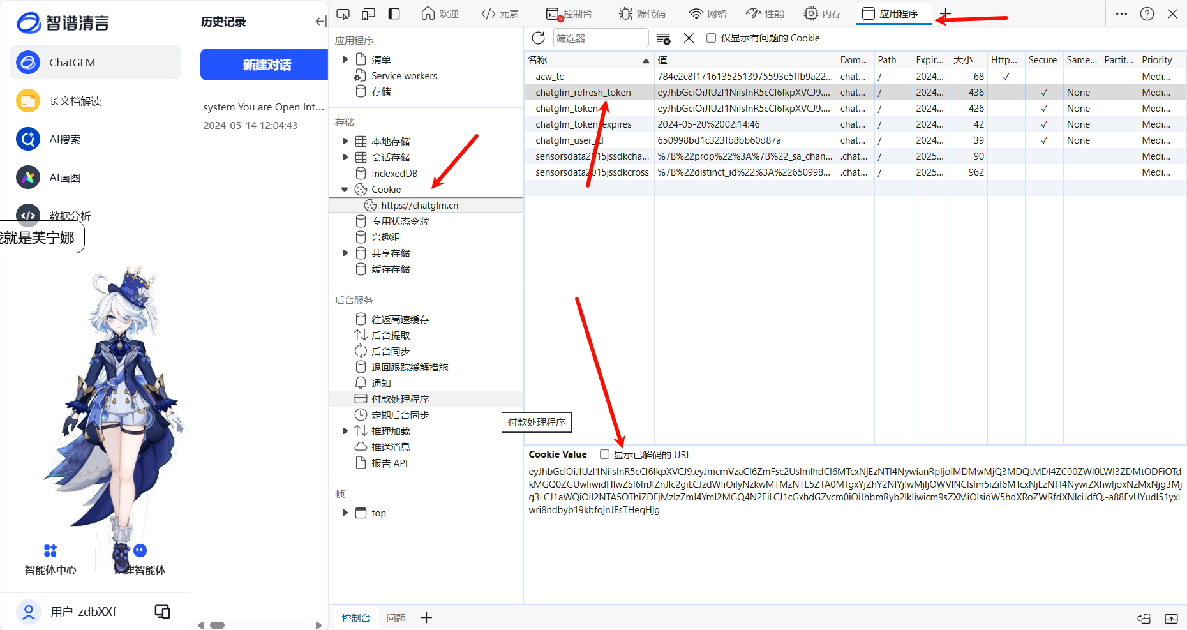Open 往返高速缓存 service item
1187x630 pixels.
click(392, 319)
